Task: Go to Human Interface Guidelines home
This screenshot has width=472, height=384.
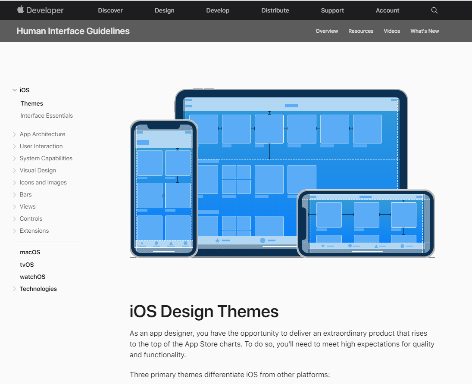Action: (x=73, y=31)
